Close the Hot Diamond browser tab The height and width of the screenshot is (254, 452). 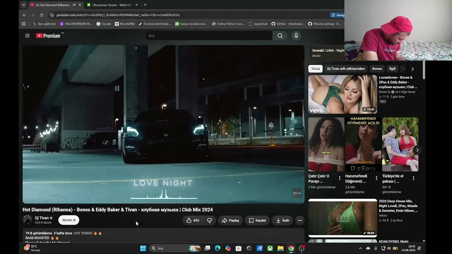[80, 5]
